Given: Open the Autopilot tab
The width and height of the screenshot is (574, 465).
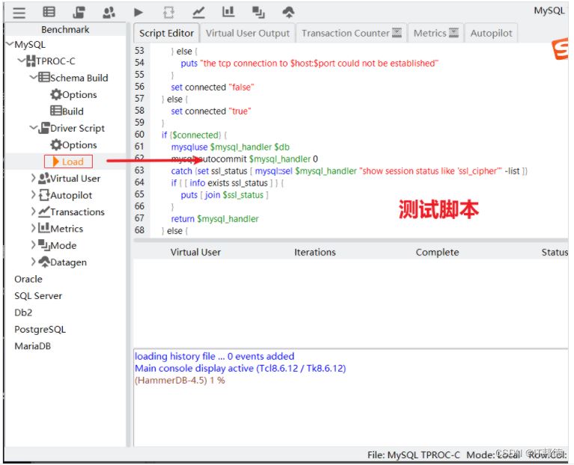Looking at the screenshot, I should click(x=491, y=33).
